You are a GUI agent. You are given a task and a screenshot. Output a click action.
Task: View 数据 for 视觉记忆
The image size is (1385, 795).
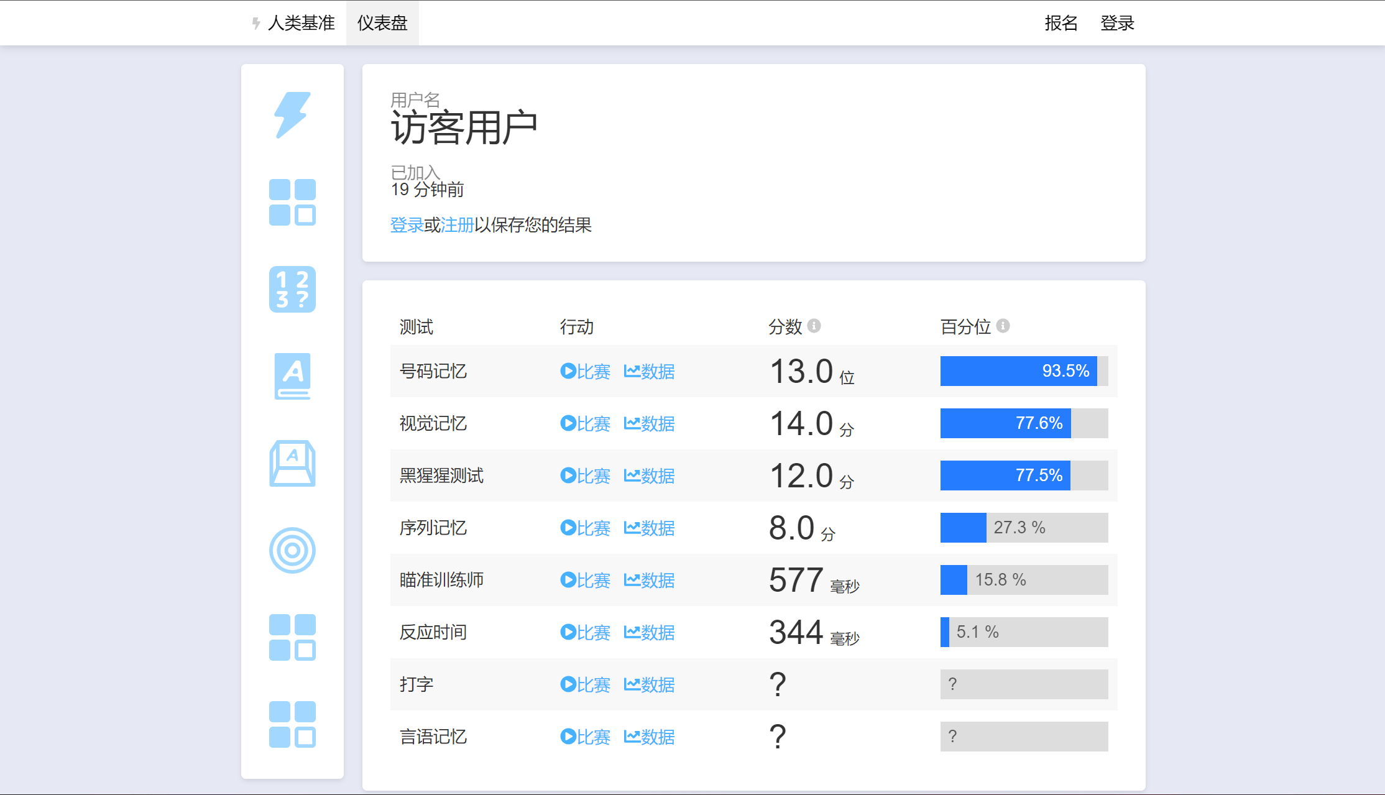coord(649,423)
